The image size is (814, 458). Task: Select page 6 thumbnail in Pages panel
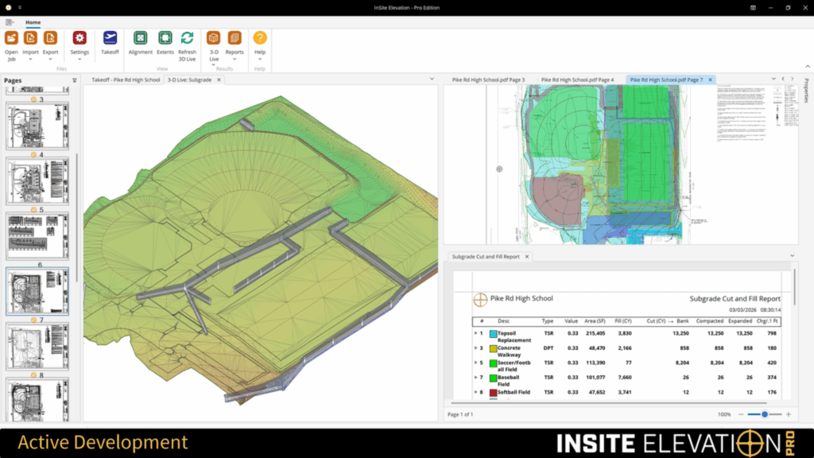click(37, 289)
